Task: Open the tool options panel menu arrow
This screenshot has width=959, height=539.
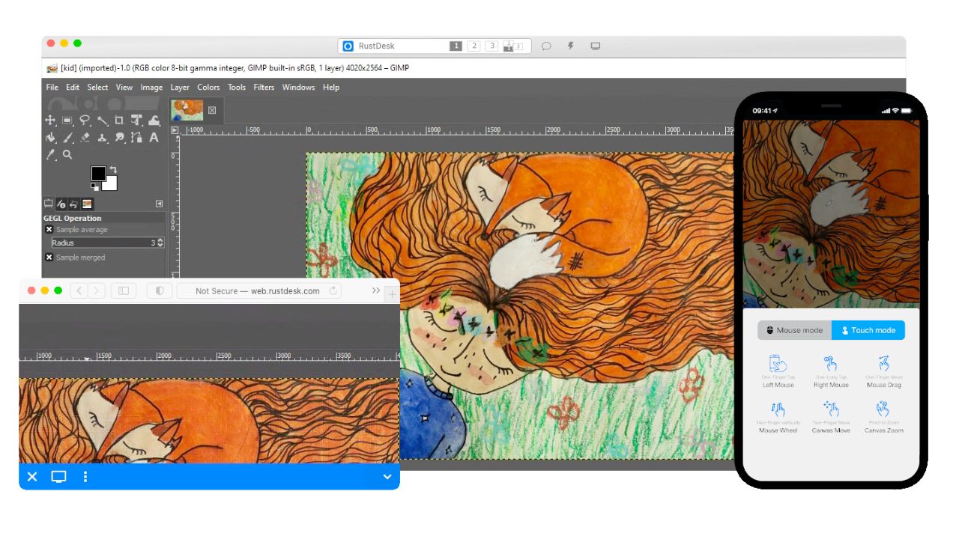Action: tap(159, 204)
